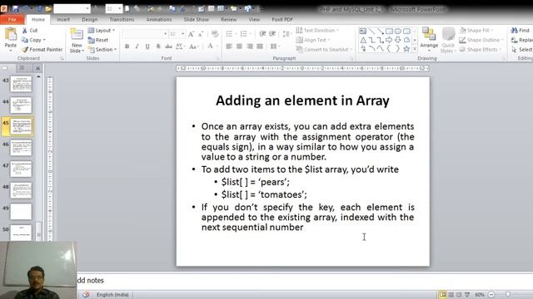Click English (India) language indicator
Image resolution: width=533 pixels, height=299 pixels.
click(112, 295)
